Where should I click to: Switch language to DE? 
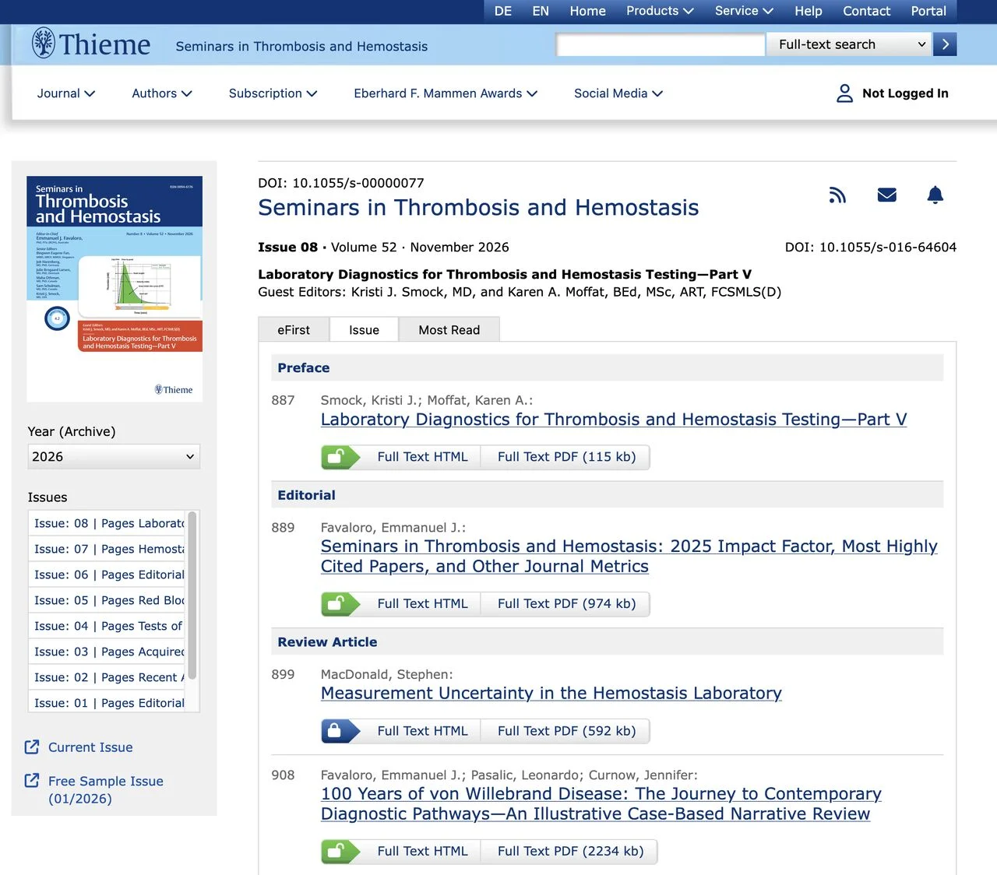click(x=503, y=11)
